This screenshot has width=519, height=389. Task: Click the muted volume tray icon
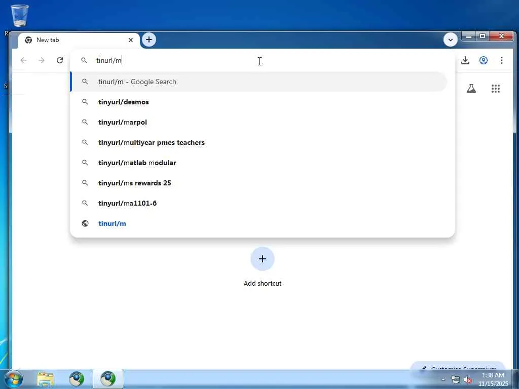(x=468, y=379)
